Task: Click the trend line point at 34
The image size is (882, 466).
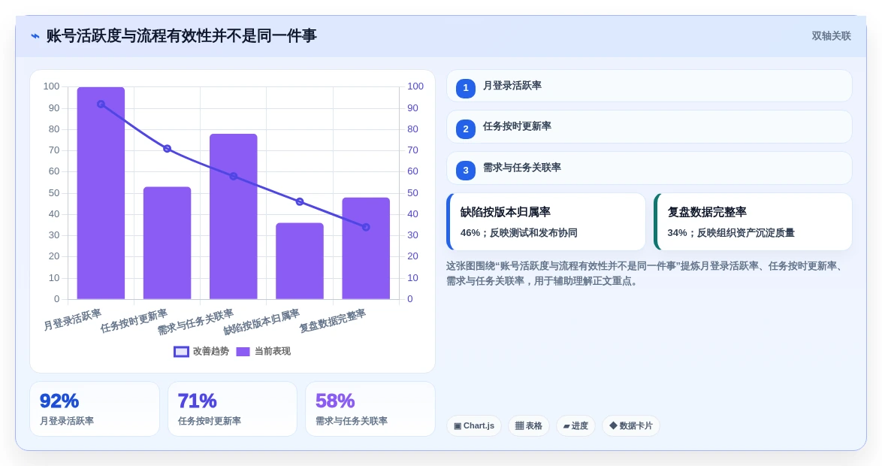Action: pos(366,228)
